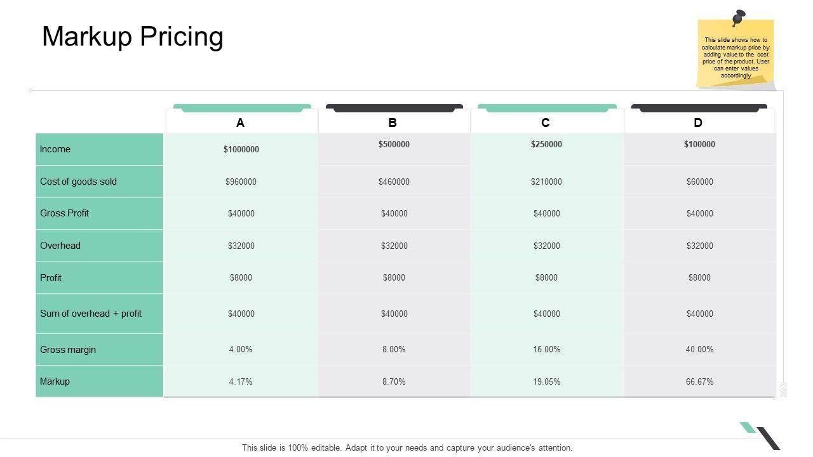The height and width of the screenshot is (457, 813).
Task: Select the yellow sticky note description
Action: (x=736, y=58)
